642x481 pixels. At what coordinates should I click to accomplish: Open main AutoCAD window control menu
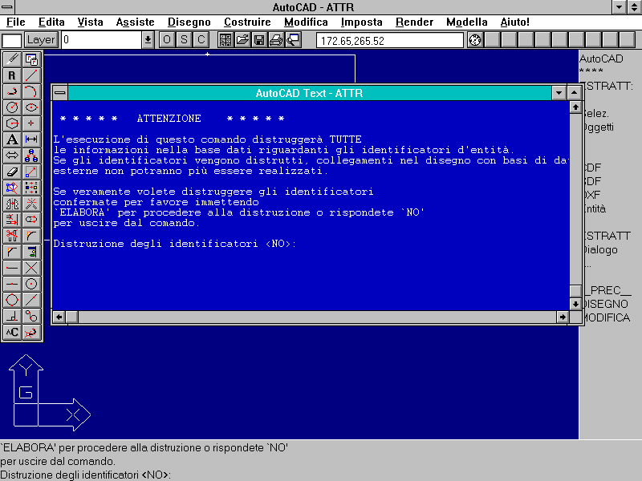pyautogui.click(x=7, y=7)
